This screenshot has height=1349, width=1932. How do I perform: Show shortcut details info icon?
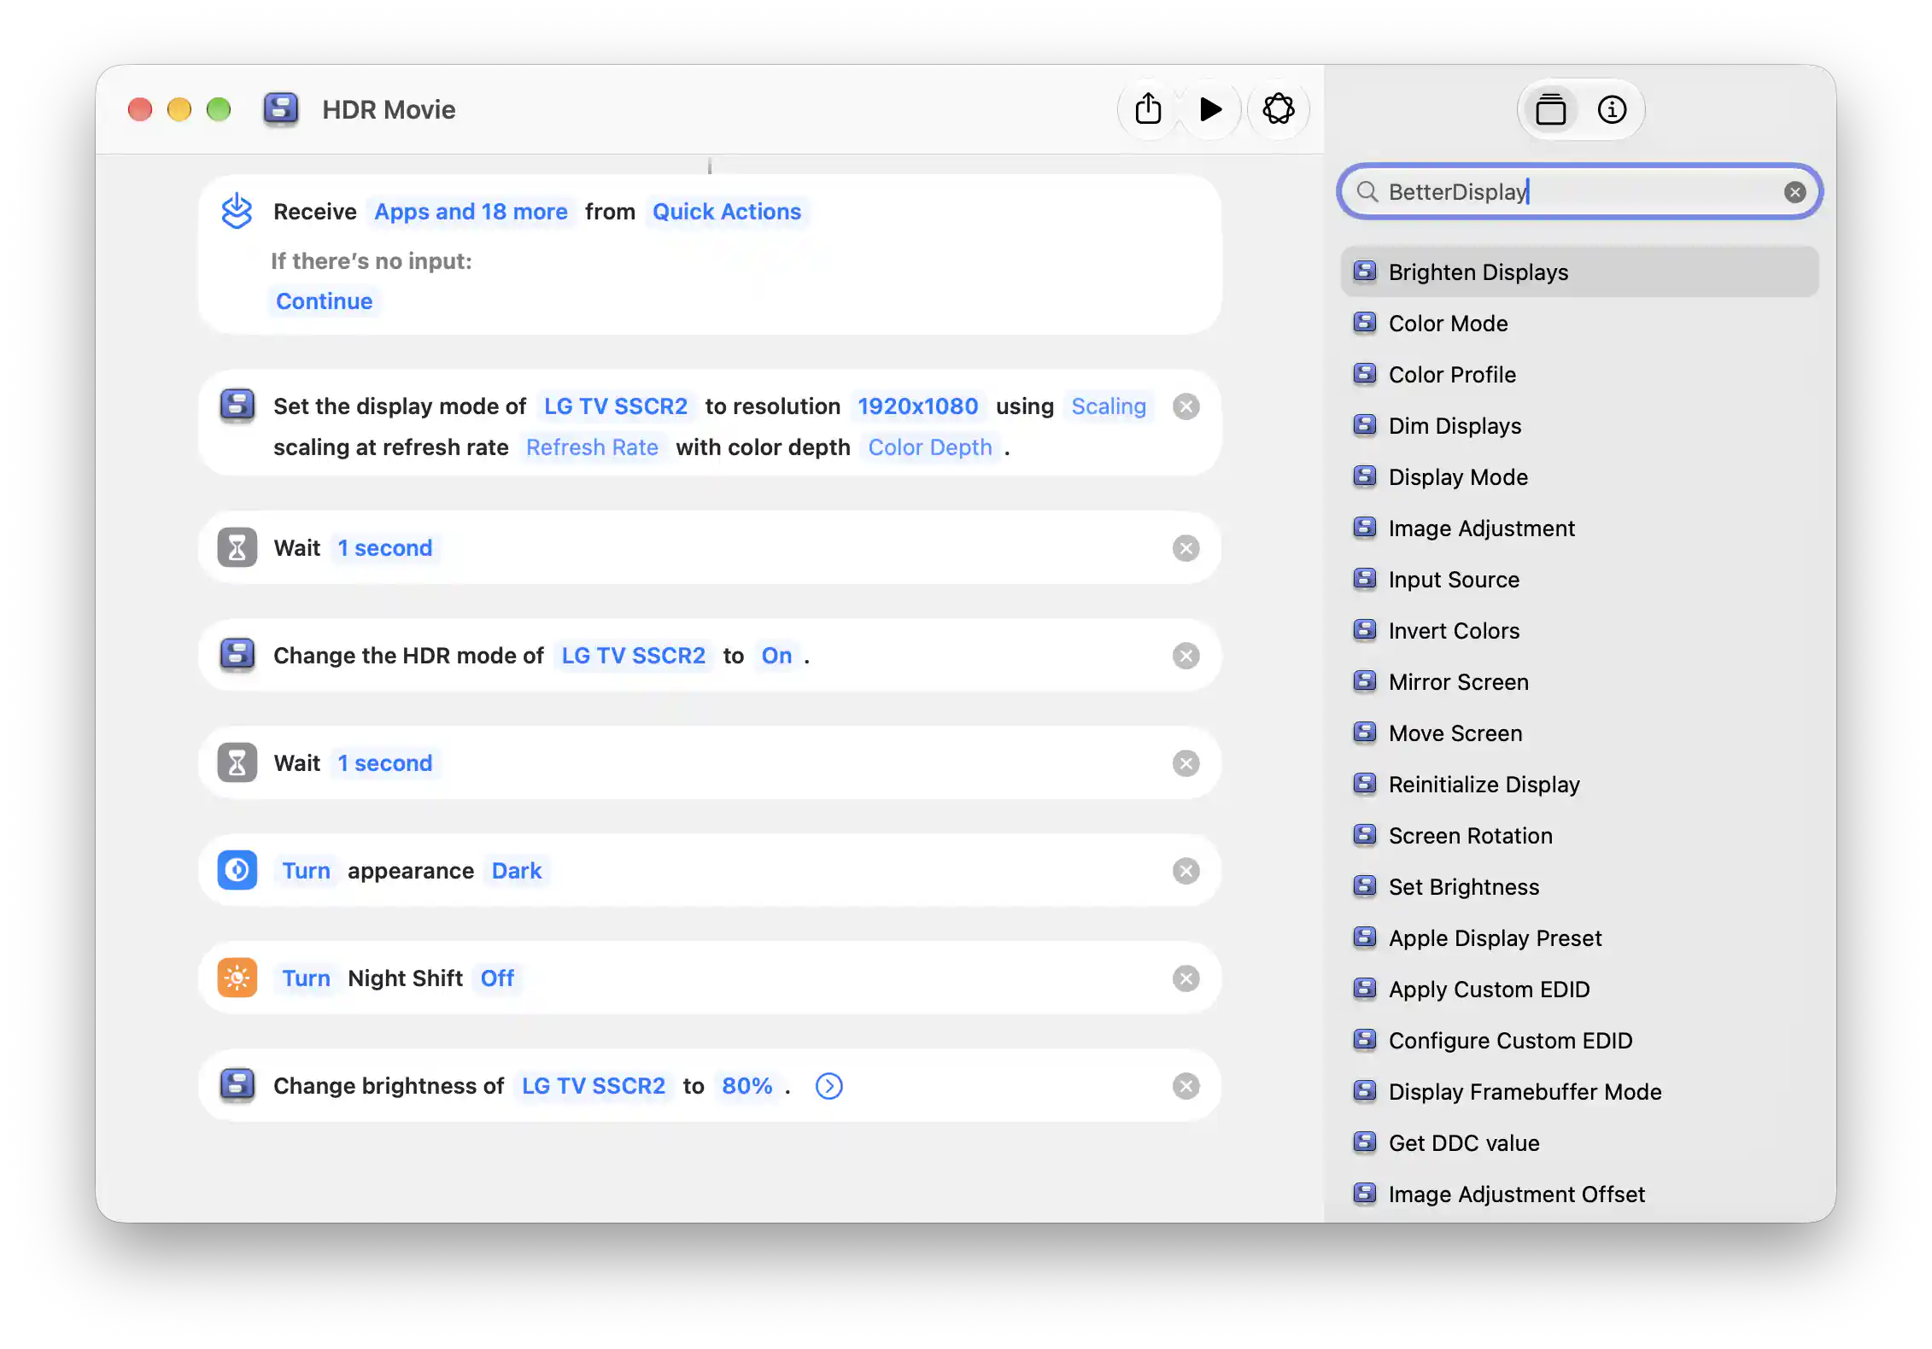click(x=1613, y=109)
